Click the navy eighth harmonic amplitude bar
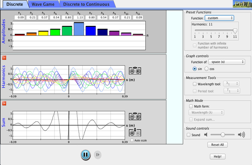Image resolution: width=252 pixels, height=165 pixels. (x=102, y=32)
